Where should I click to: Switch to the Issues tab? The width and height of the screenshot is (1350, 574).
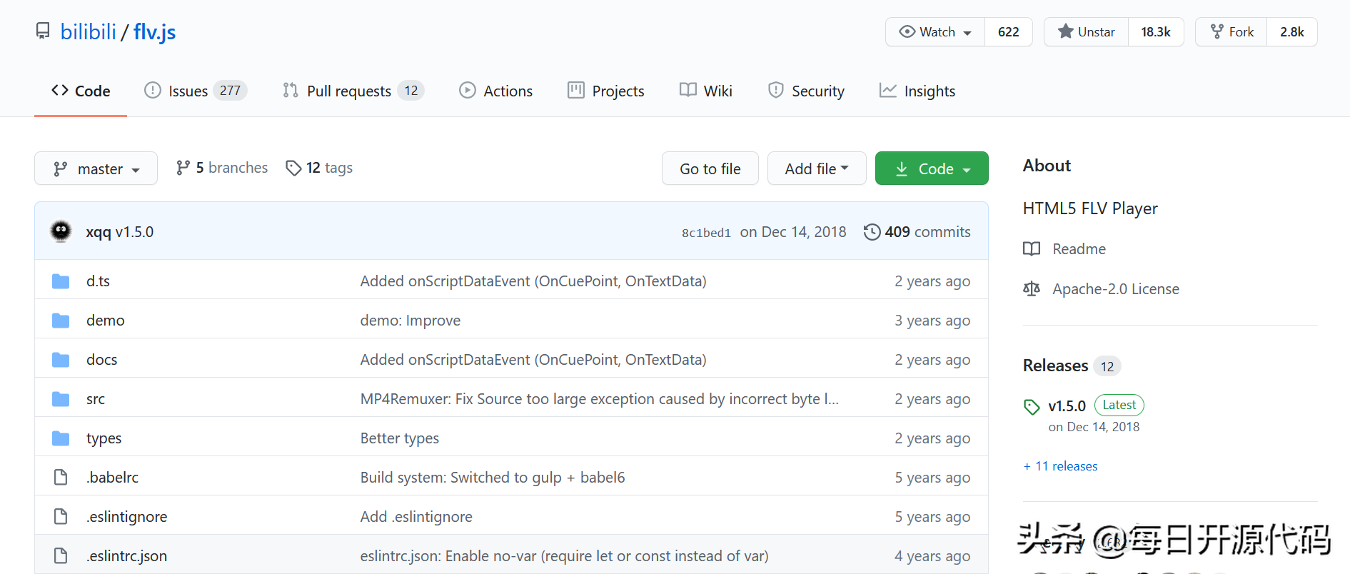click(x=195, y=91)
